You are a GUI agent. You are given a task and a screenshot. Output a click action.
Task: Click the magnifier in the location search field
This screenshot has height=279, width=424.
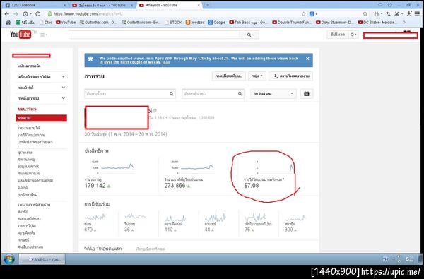click(x=240, y=94)
